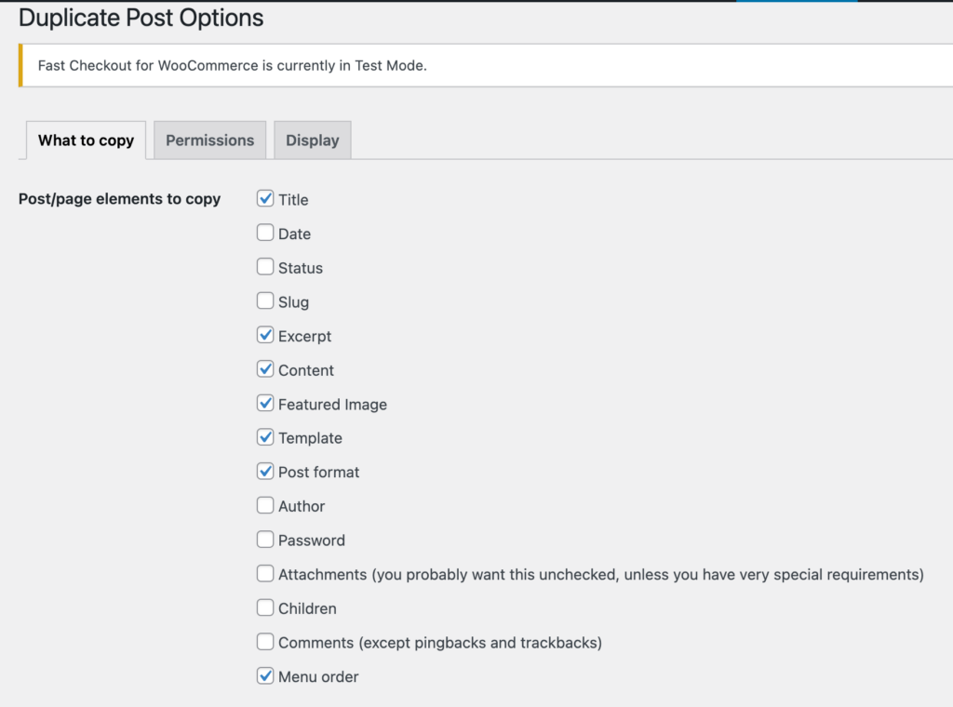Uncheck the Content option

[265, 368]
